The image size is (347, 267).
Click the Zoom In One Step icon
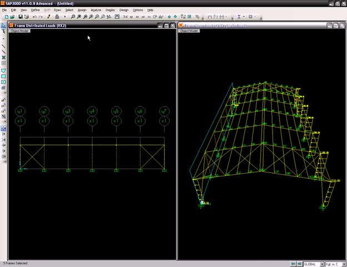pos(91,17)
